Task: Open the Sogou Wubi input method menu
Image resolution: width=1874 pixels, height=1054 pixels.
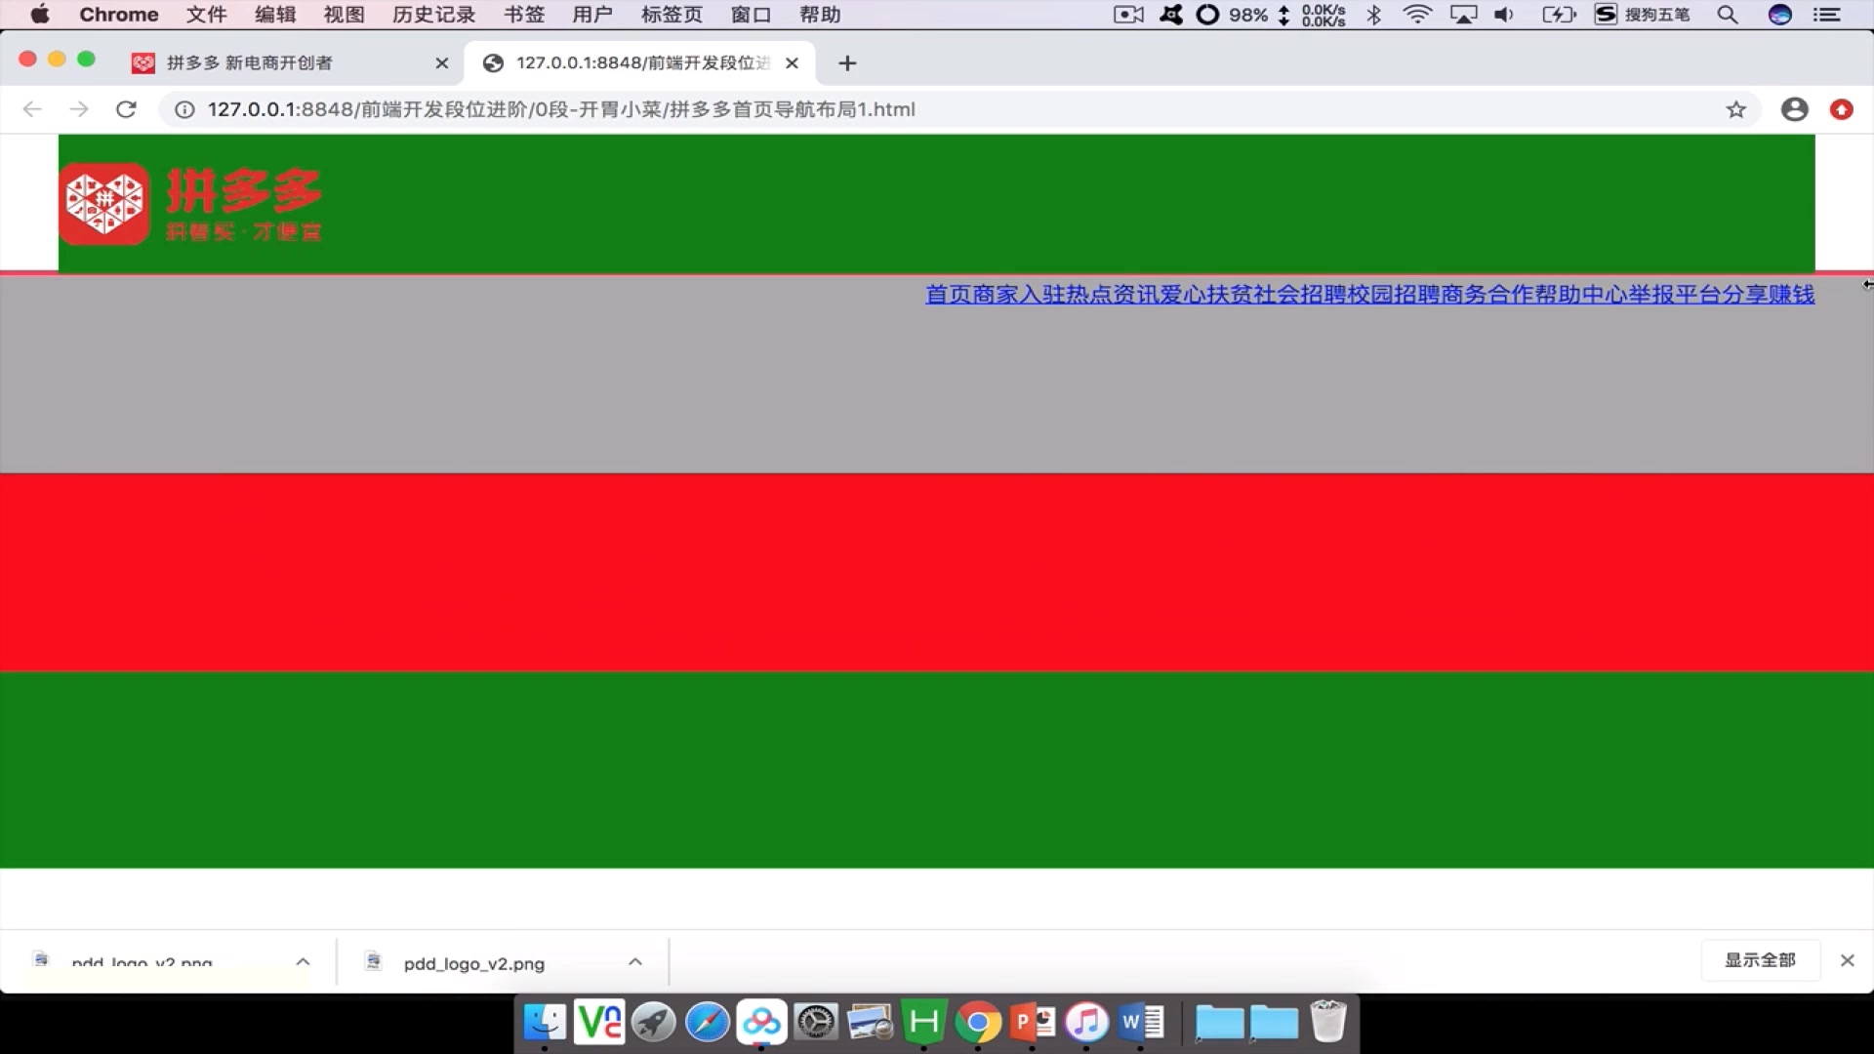Action: (1642, 15)
